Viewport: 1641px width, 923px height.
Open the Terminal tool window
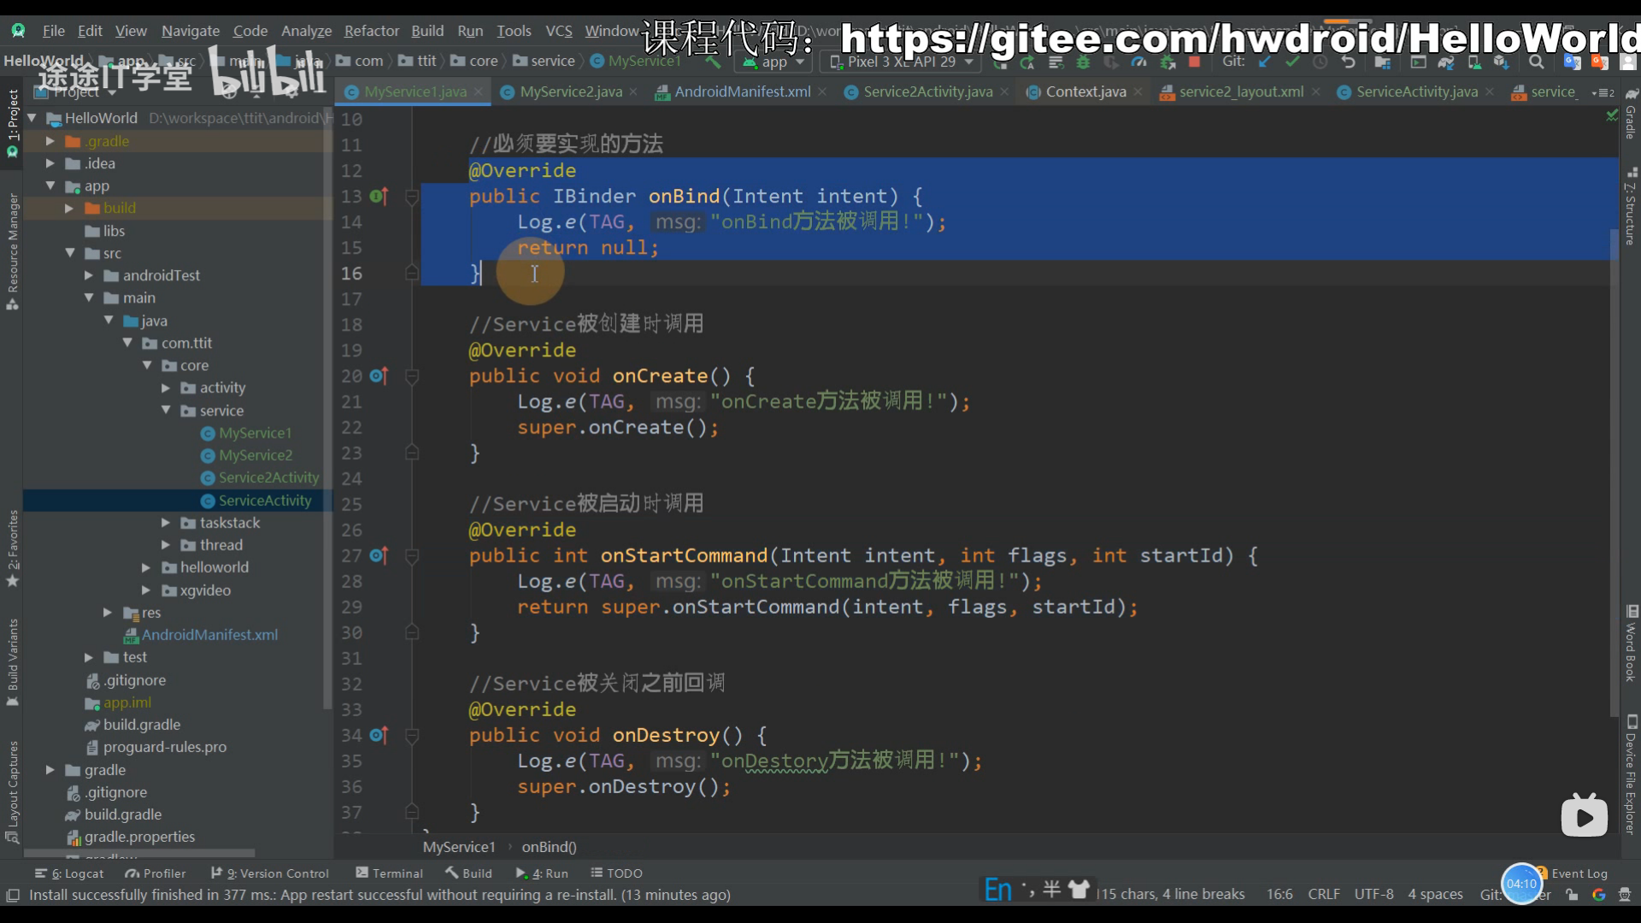pyautogui.click(x=389, y=873)
